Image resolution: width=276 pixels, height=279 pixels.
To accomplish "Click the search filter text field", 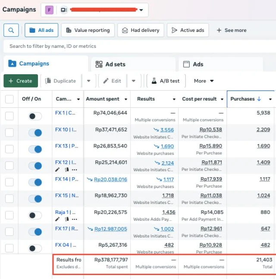I will tap(138, 46).
